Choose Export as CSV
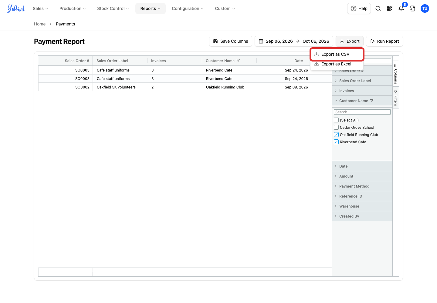 (x=337, y=54)
